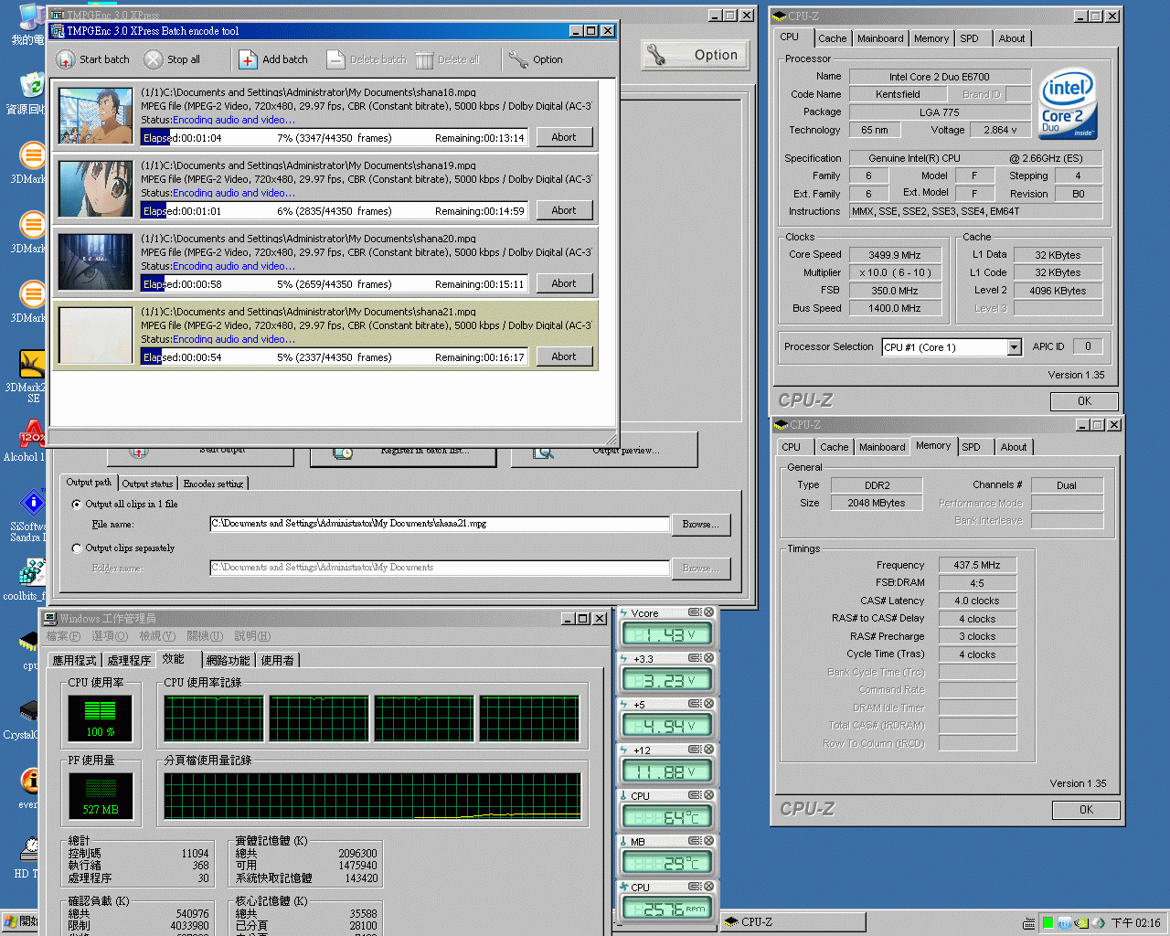Click the coolbits desktop icon
1170x936 pixels.
click(x=32, y=572)
